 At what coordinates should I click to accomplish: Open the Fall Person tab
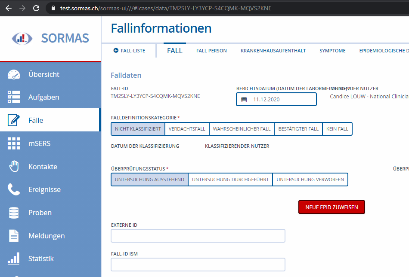(x=211, y=51)
